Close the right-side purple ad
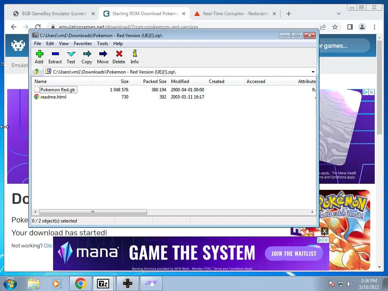Image resolution: width=388 pixels, height=291 pixels. click(371, 92)
